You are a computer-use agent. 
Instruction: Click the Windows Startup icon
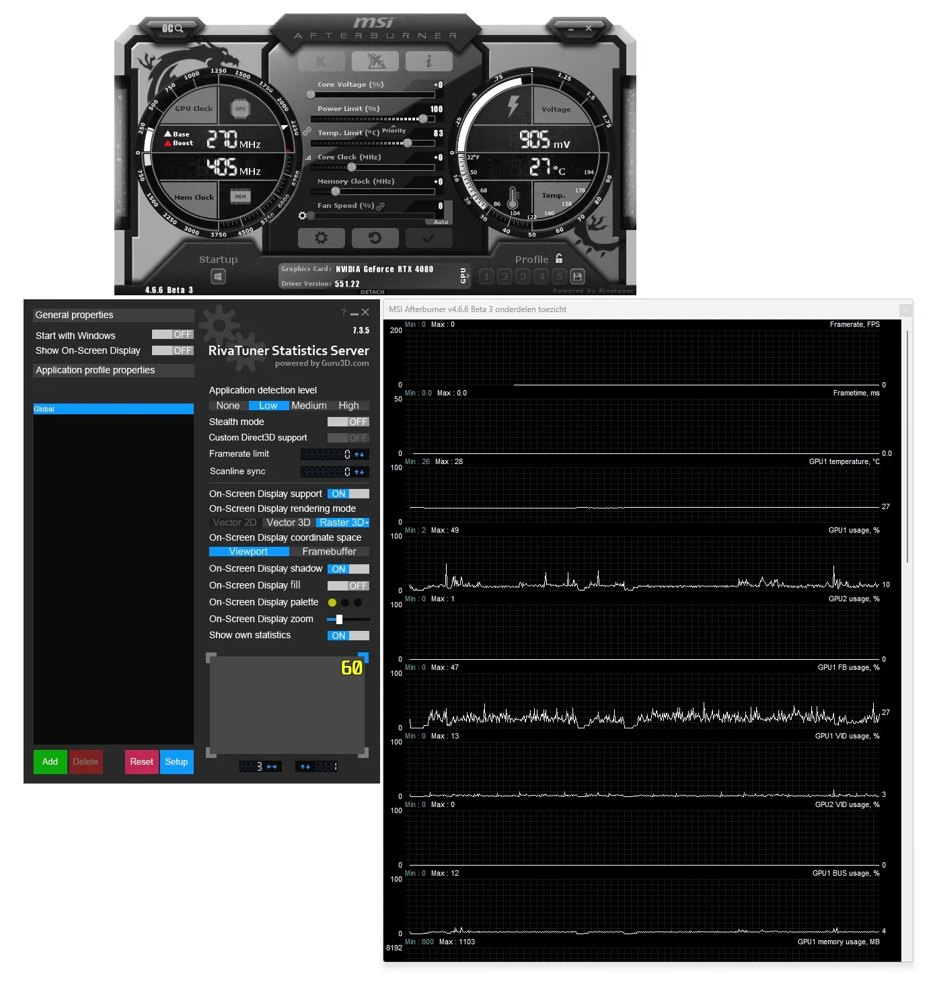(217, 276)
